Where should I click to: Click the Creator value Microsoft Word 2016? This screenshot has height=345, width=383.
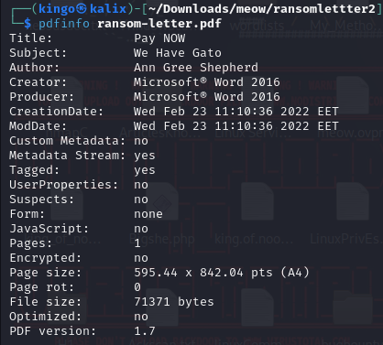tap(207, 82)
